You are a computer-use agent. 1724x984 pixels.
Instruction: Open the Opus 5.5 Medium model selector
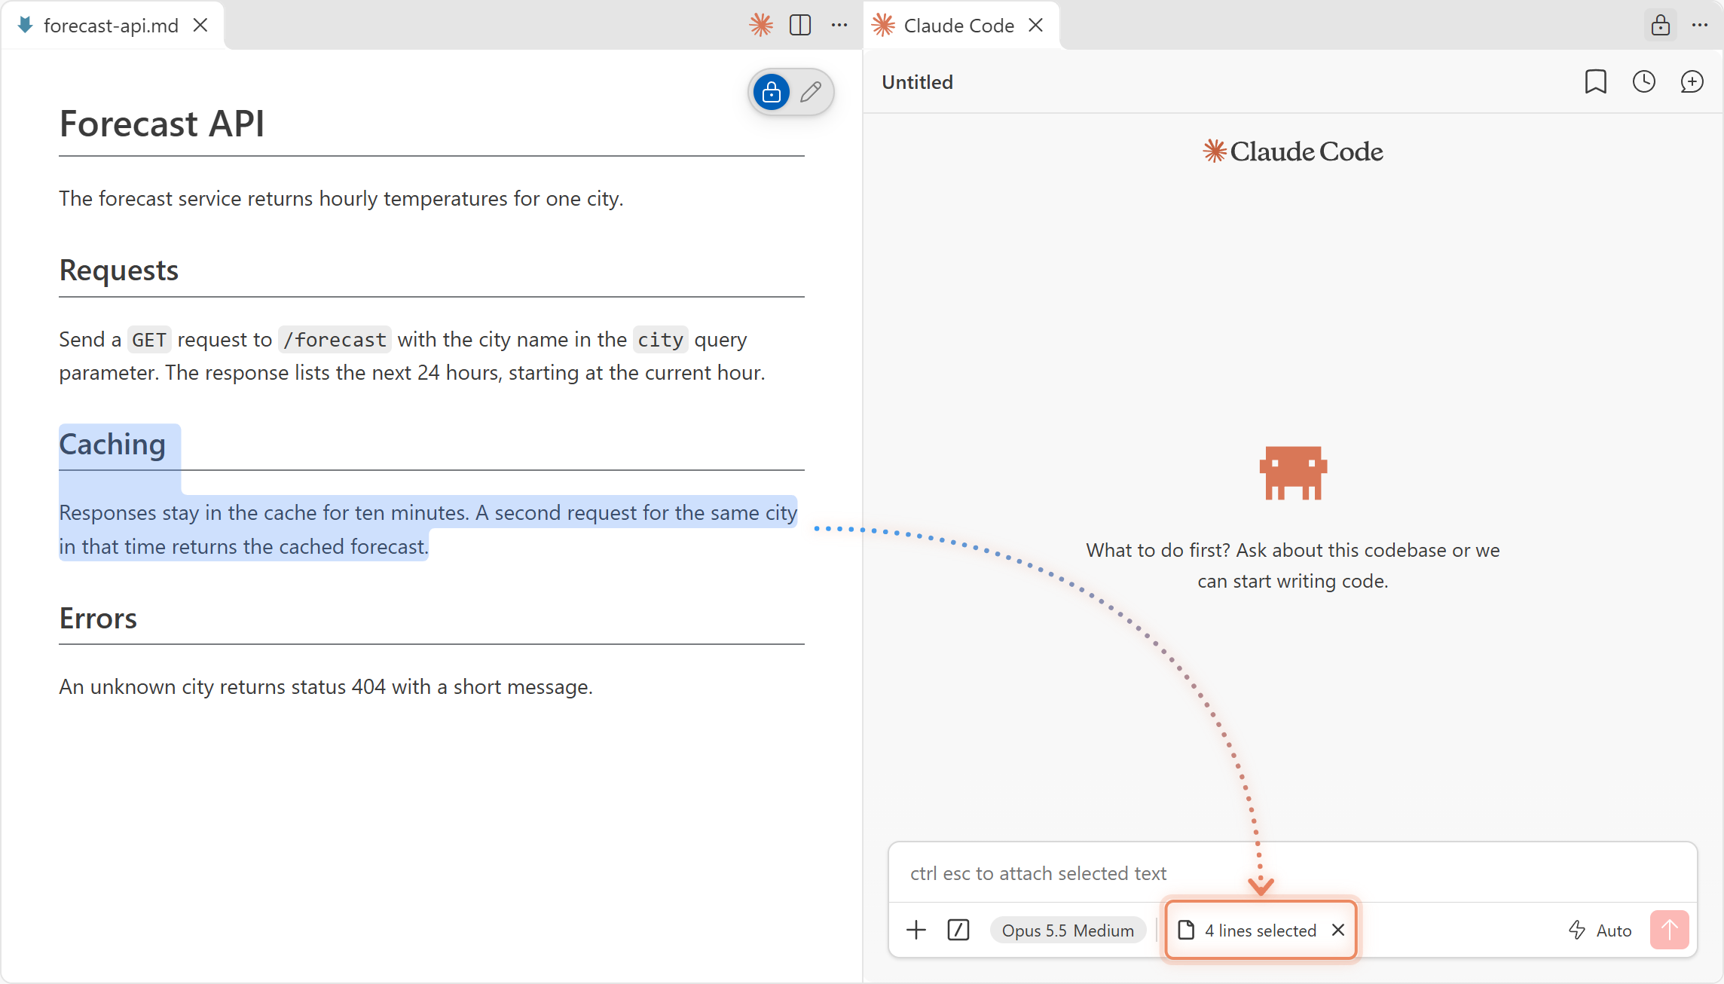[1068, 930]
